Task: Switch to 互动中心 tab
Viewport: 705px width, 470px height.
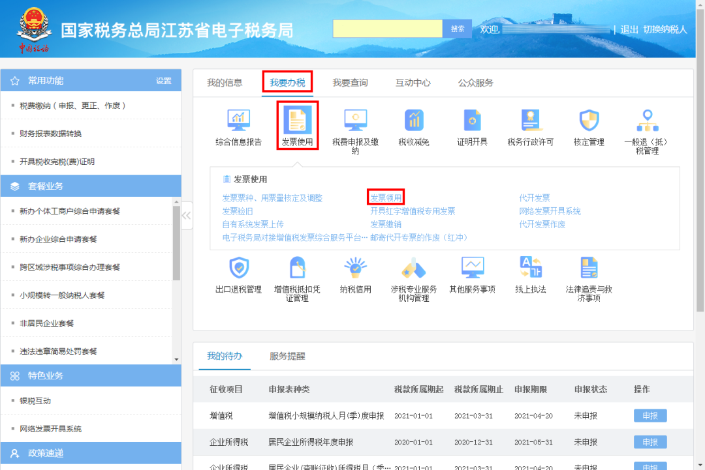Action: [x=413, y=83]
